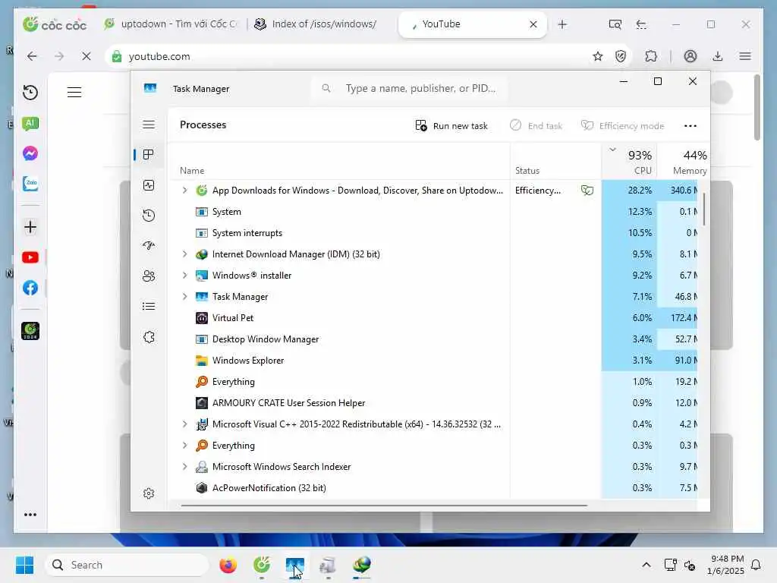777x583 pixels.
Task: Expand expandable Everything process row
Action: point(185,446)
